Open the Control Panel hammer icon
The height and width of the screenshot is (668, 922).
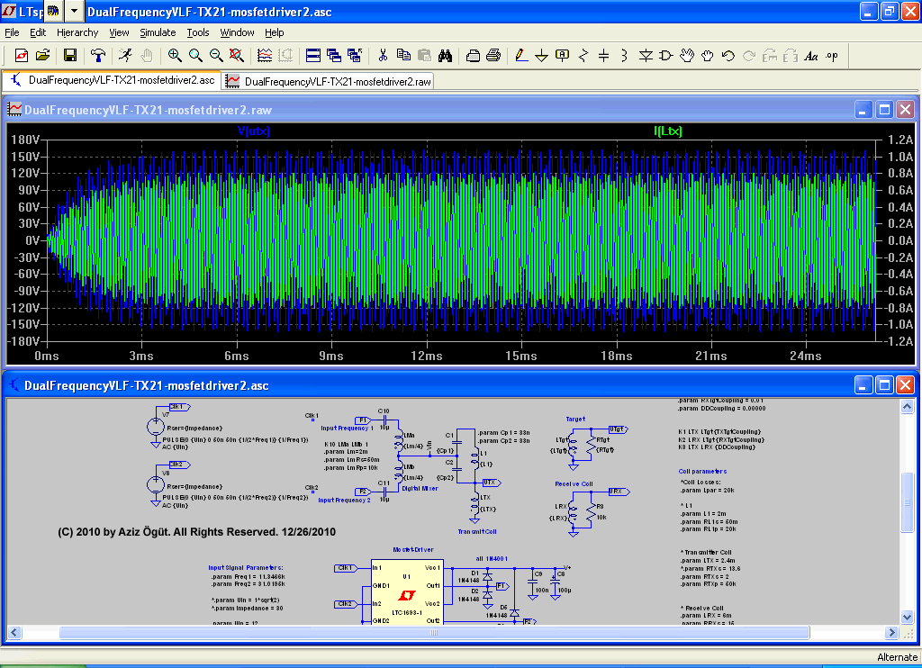[98, 55]
